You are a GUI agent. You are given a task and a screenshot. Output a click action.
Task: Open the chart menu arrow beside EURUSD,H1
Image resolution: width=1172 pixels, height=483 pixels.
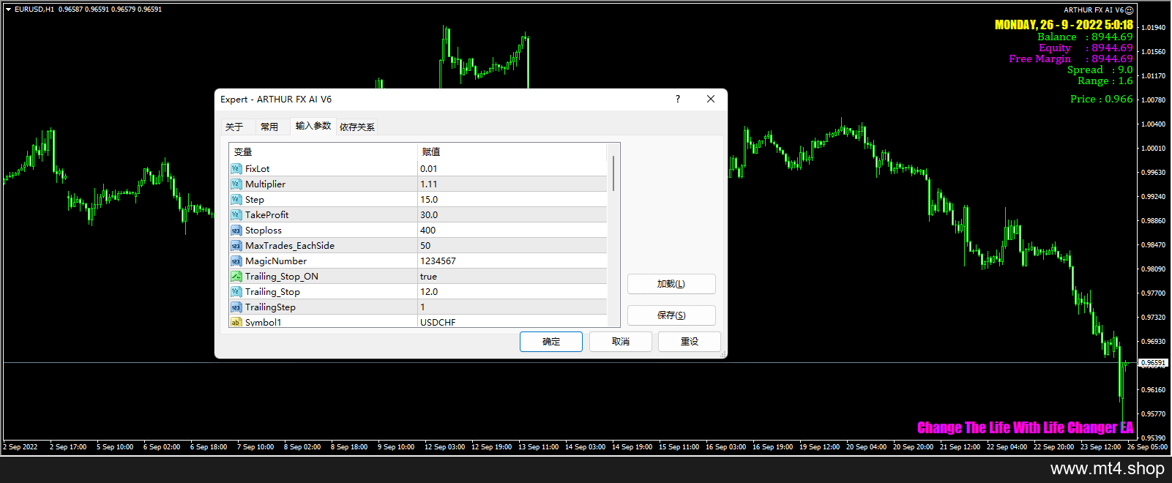point(8,10)
